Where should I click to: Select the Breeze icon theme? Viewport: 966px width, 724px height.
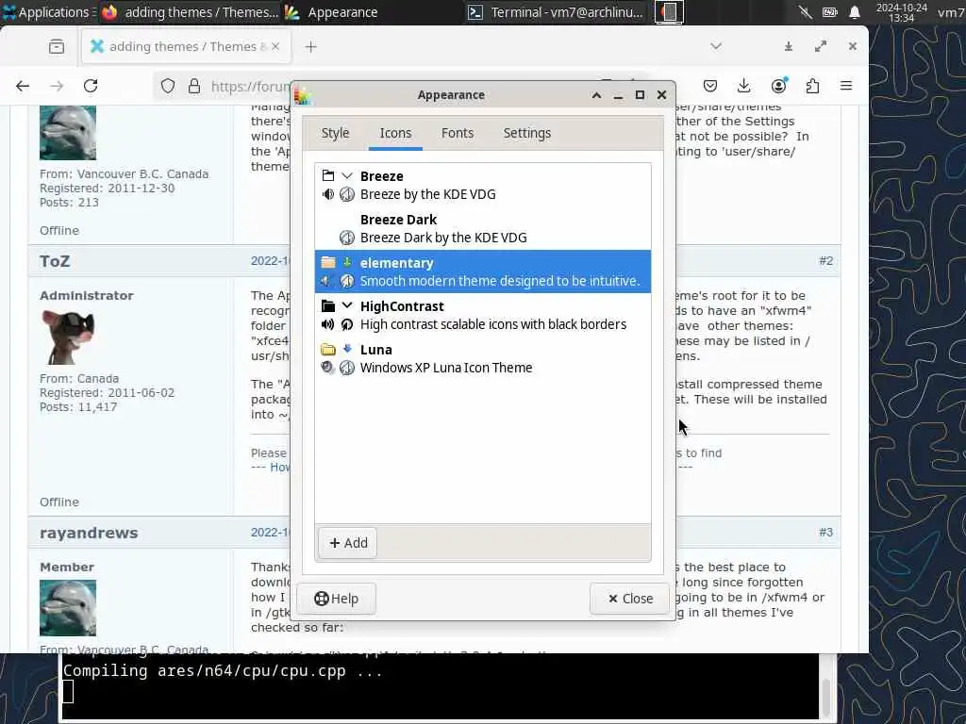482,185
